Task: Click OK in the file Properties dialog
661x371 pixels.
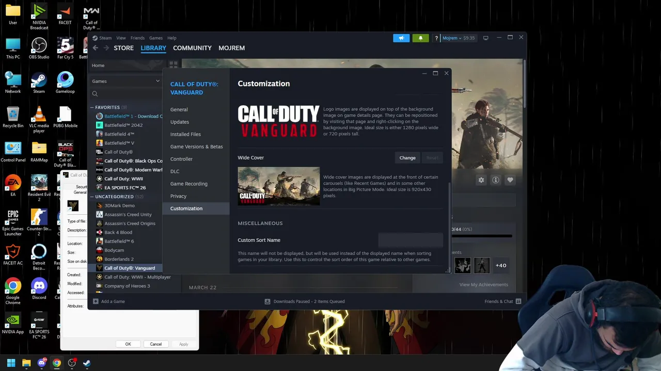Action: tap(128, 344)
